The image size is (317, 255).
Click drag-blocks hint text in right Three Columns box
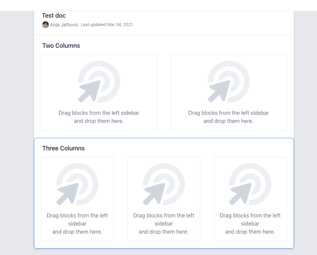click(x=250, y=224)
